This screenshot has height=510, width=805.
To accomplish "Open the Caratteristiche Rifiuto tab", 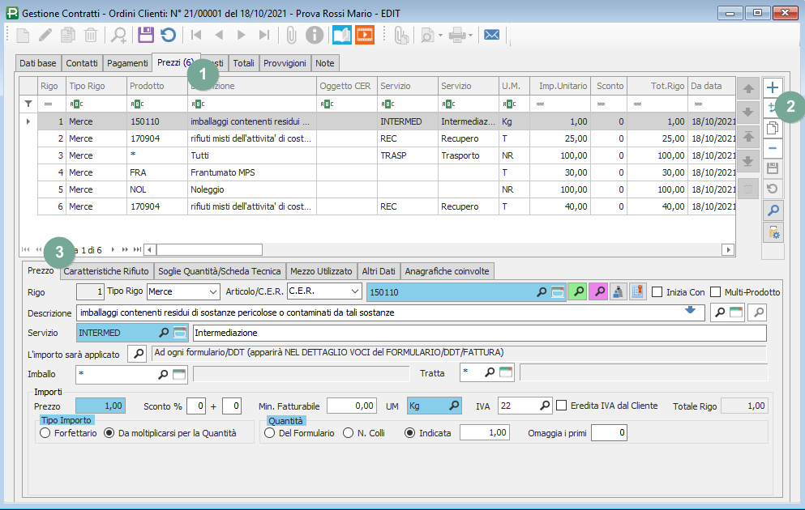I will click(107, 271).
